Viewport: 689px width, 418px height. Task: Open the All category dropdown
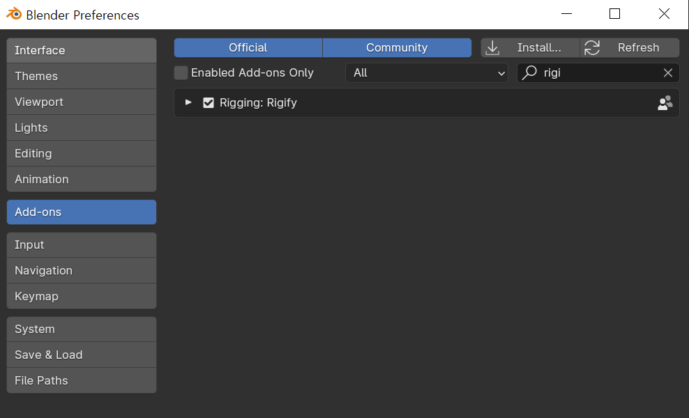pos(427,73)
